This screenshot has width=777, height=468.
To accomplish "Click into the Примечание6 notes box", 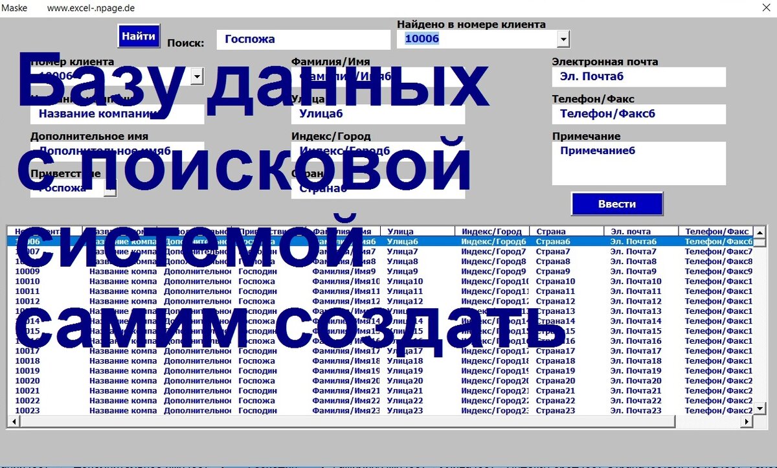I will tap(638, 164).
